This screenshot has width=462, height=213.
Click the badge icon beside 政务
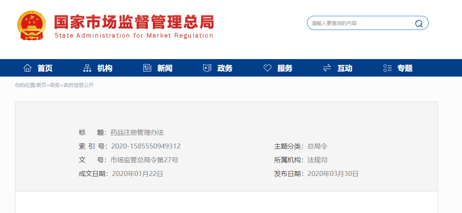click(x=207, y=68)
